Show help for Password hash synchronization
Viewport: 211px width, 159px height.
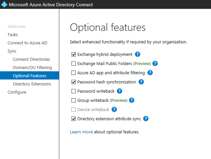point(141,82)
